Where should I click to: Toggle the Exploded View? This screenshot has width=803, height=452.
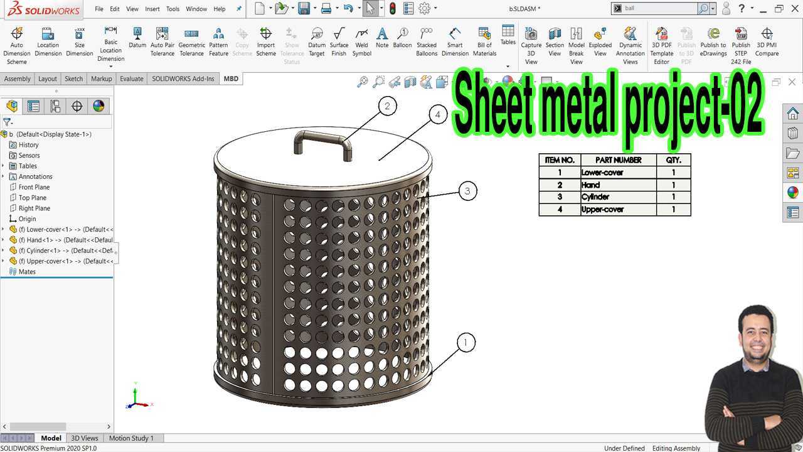600,41
